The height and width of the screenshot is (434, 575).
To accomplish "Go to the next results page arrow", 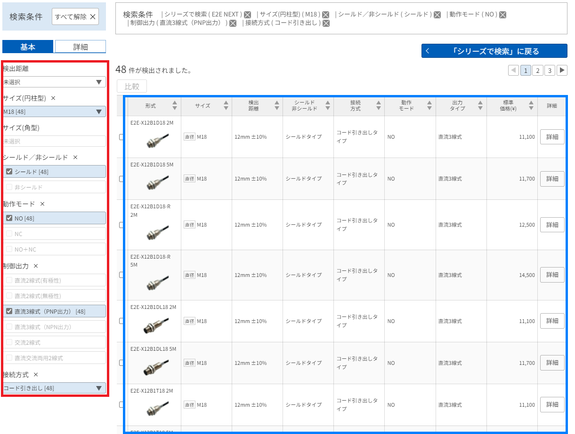I will pos(562,71).
